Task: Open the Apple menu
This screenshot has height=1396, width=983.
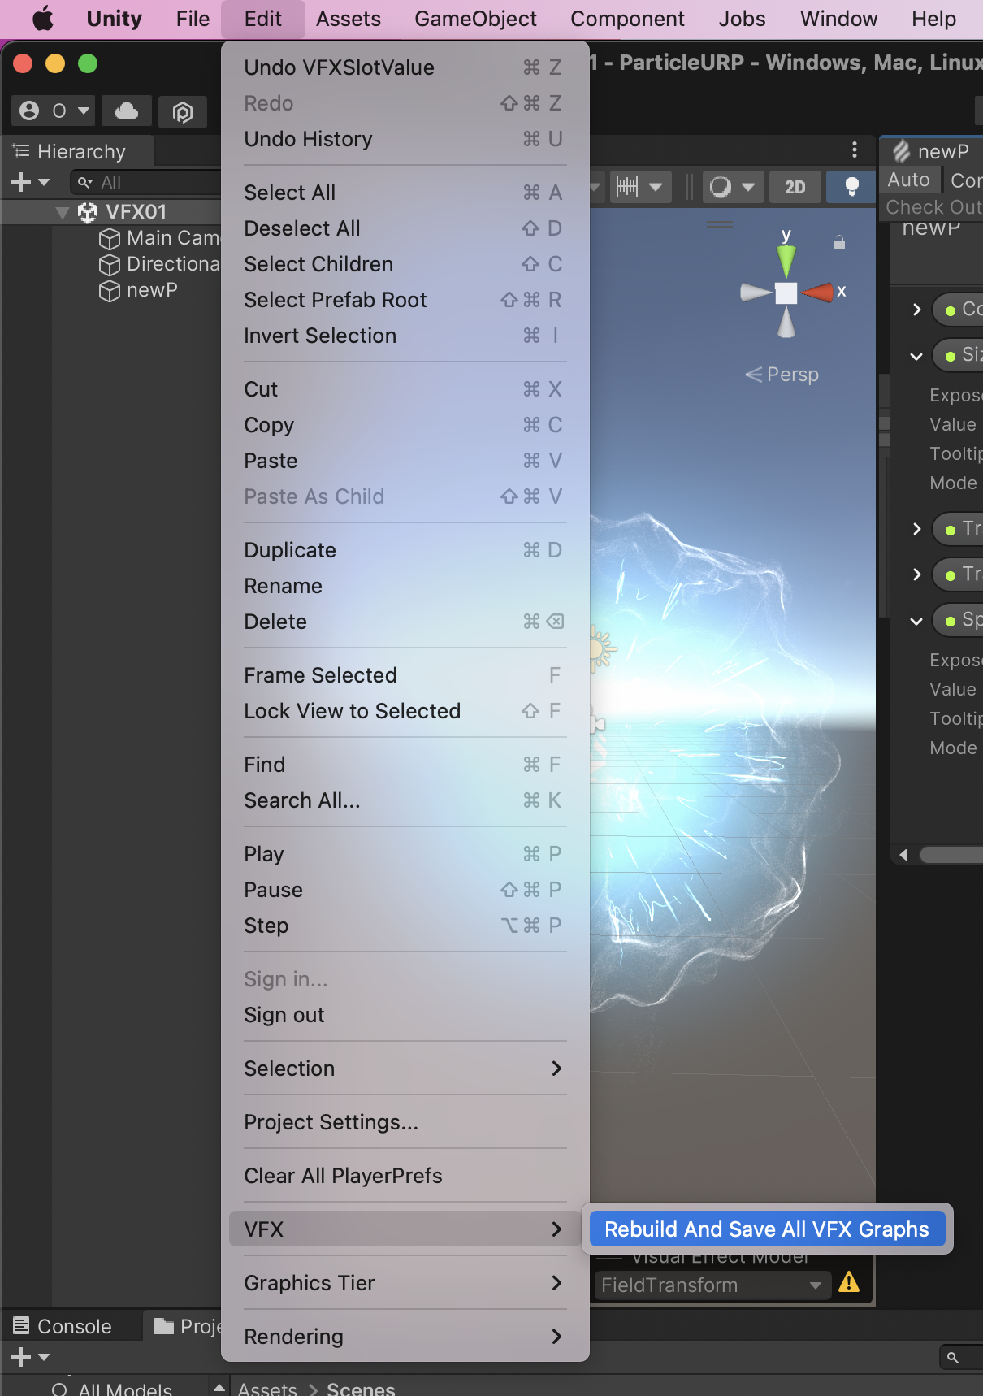Action: pyautogui.click(x=43, y=18)
